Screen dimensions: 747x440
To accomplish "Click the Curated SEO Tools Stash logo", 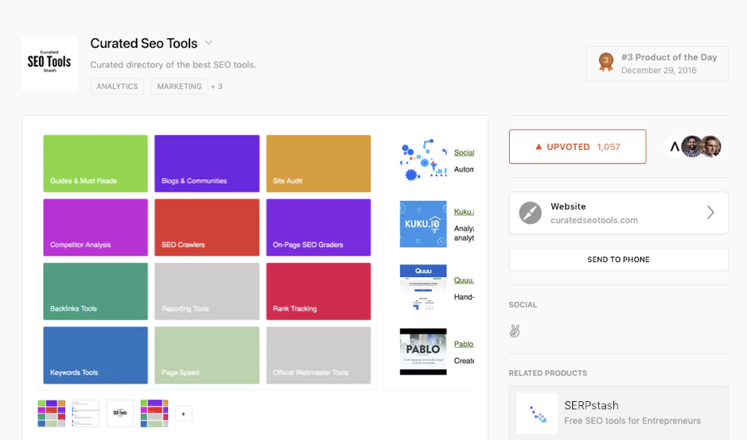I will point(49,64).
